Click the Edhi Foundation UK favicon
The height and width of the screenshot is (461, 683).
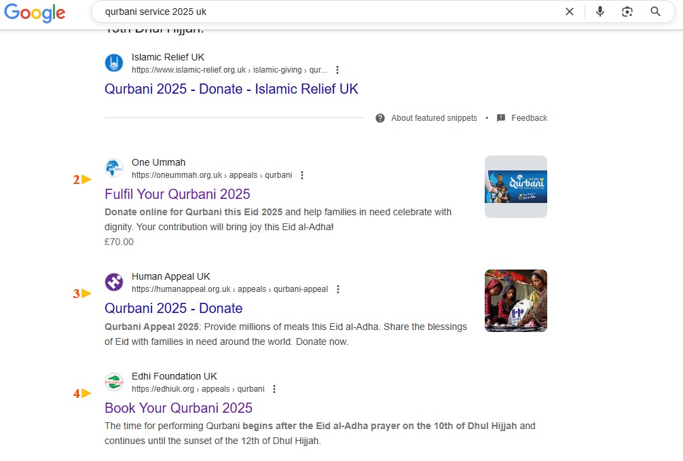[114, 382]
